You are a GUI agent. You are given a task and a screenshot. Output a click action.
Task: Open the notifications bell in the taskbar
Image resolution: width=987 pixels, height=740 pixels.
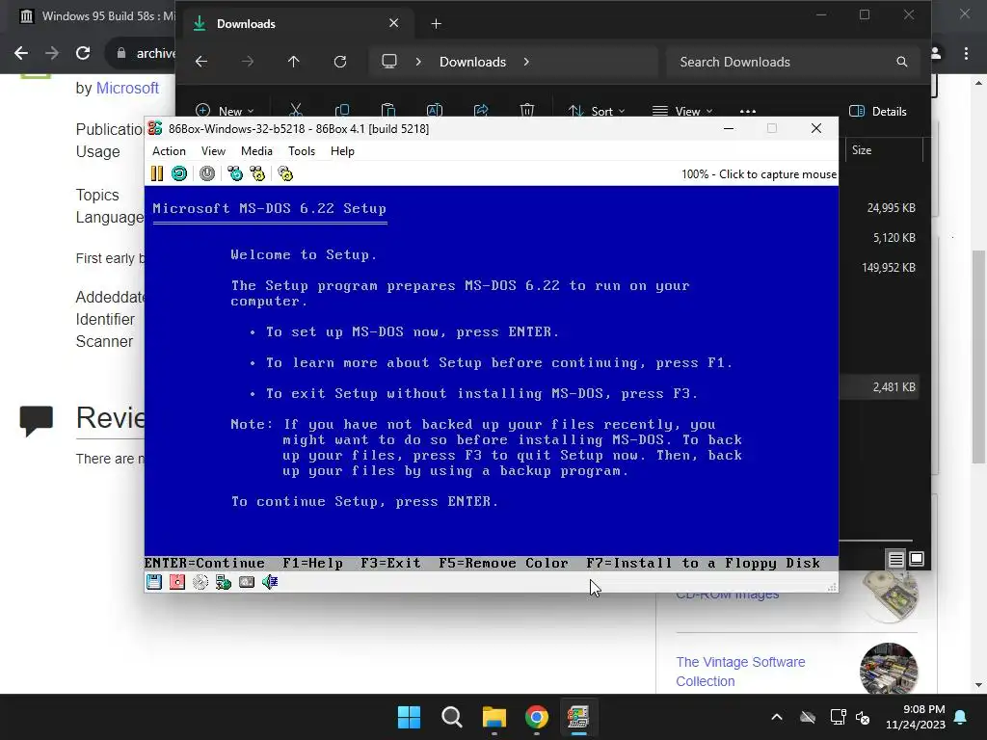click(961, 717)
